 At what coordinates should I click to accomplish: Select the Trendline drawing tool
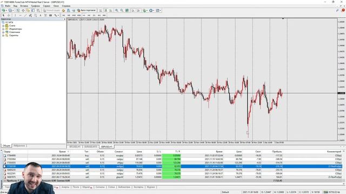pos(25,16)
